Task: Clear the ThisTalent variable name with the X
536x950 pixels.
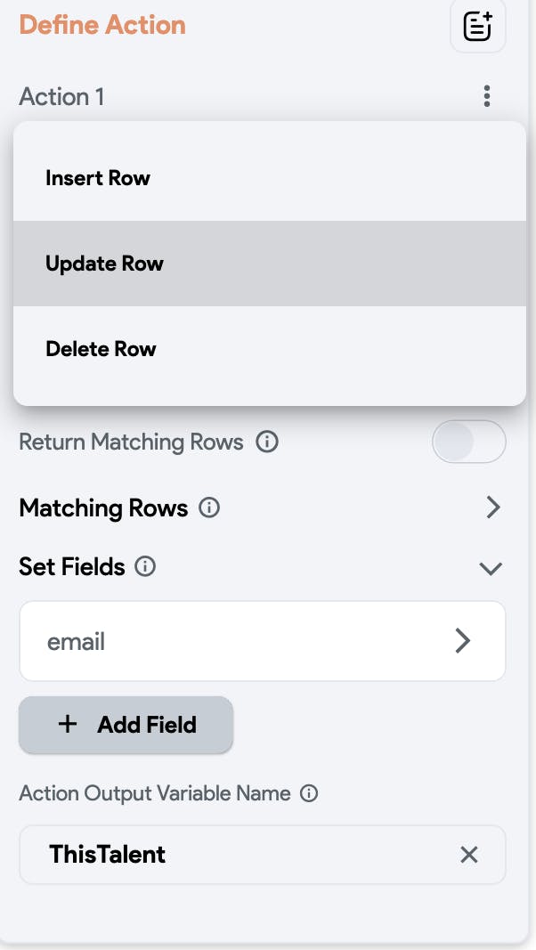Action: [469, 855]
